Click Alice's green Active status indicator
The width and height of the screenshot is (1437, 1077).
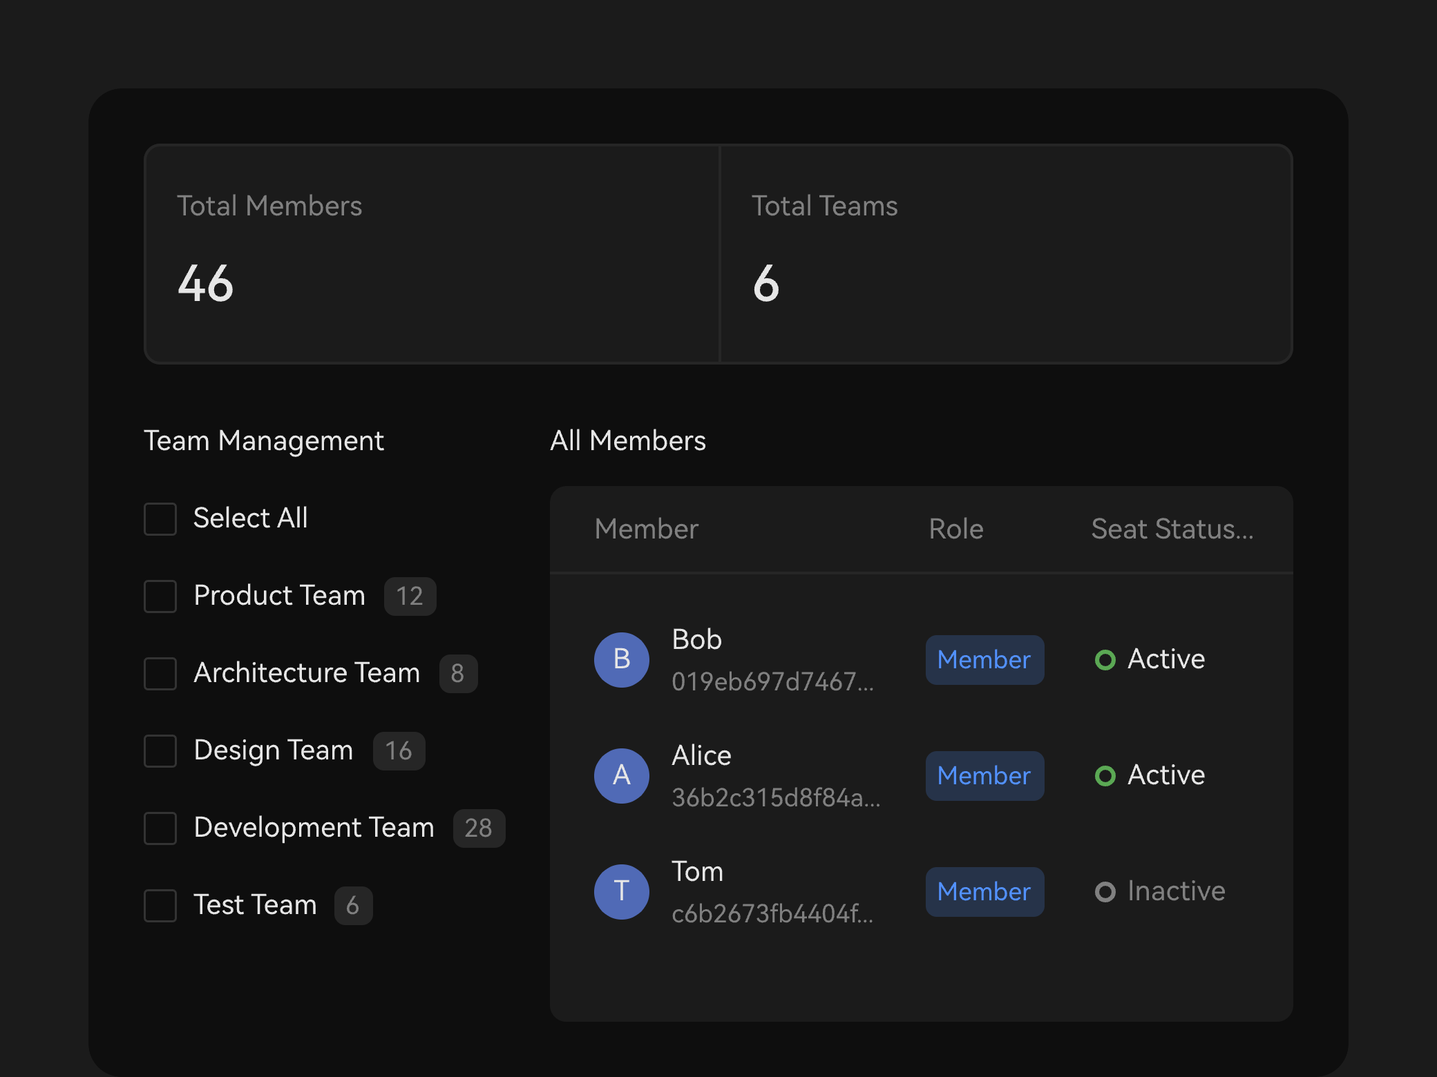click(x=1105, y=776)
